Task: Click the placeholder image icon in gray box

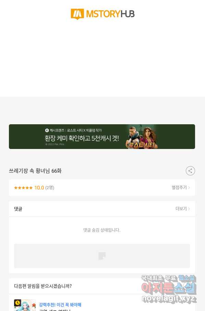Action: click(x=102, y=256)
